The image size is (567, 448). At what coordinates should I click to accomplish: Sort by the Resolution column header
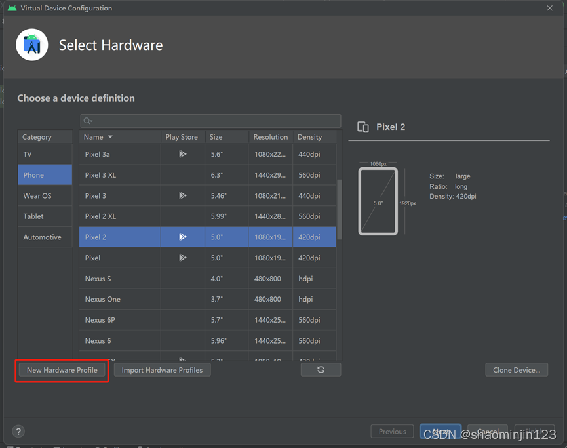click(x=271, y=137)
